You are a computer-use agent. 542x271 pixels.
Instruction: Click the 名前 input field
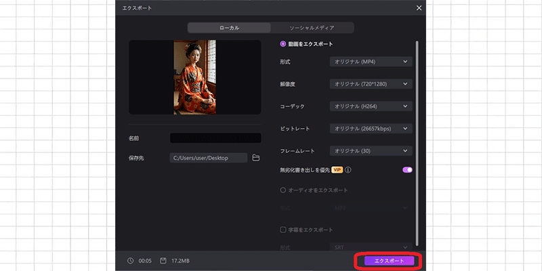click(x=215, y=138)
